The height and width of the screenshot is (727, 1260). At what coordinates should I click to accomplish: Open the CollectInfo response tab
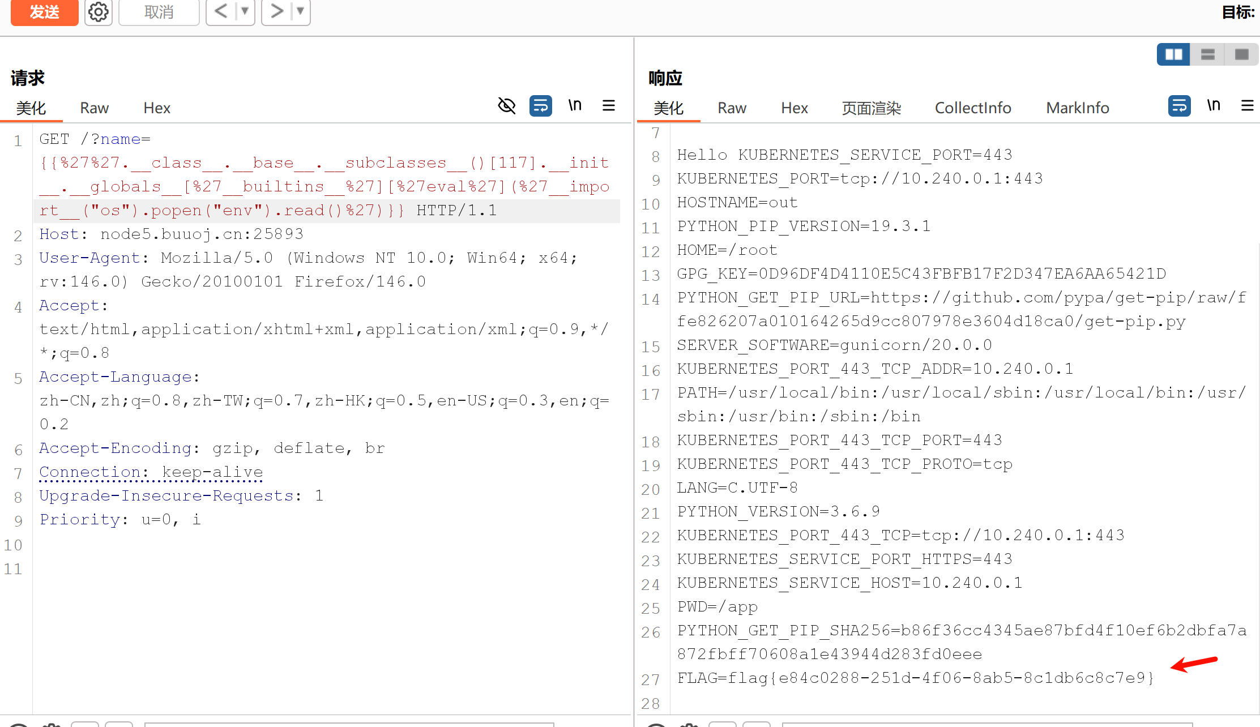pos(972,108)
